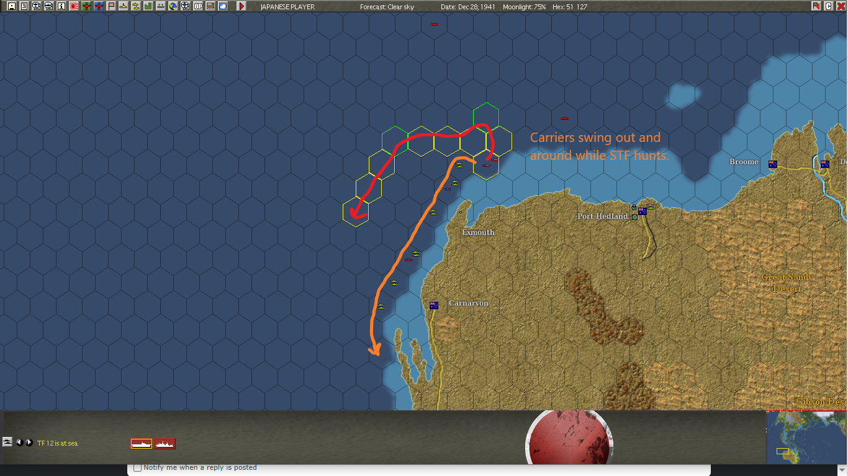Image resolution: width=848 pixels, height=476 pixels.
Task: Click the orange flag toolbar icon
Action: (x=111, y=6)
